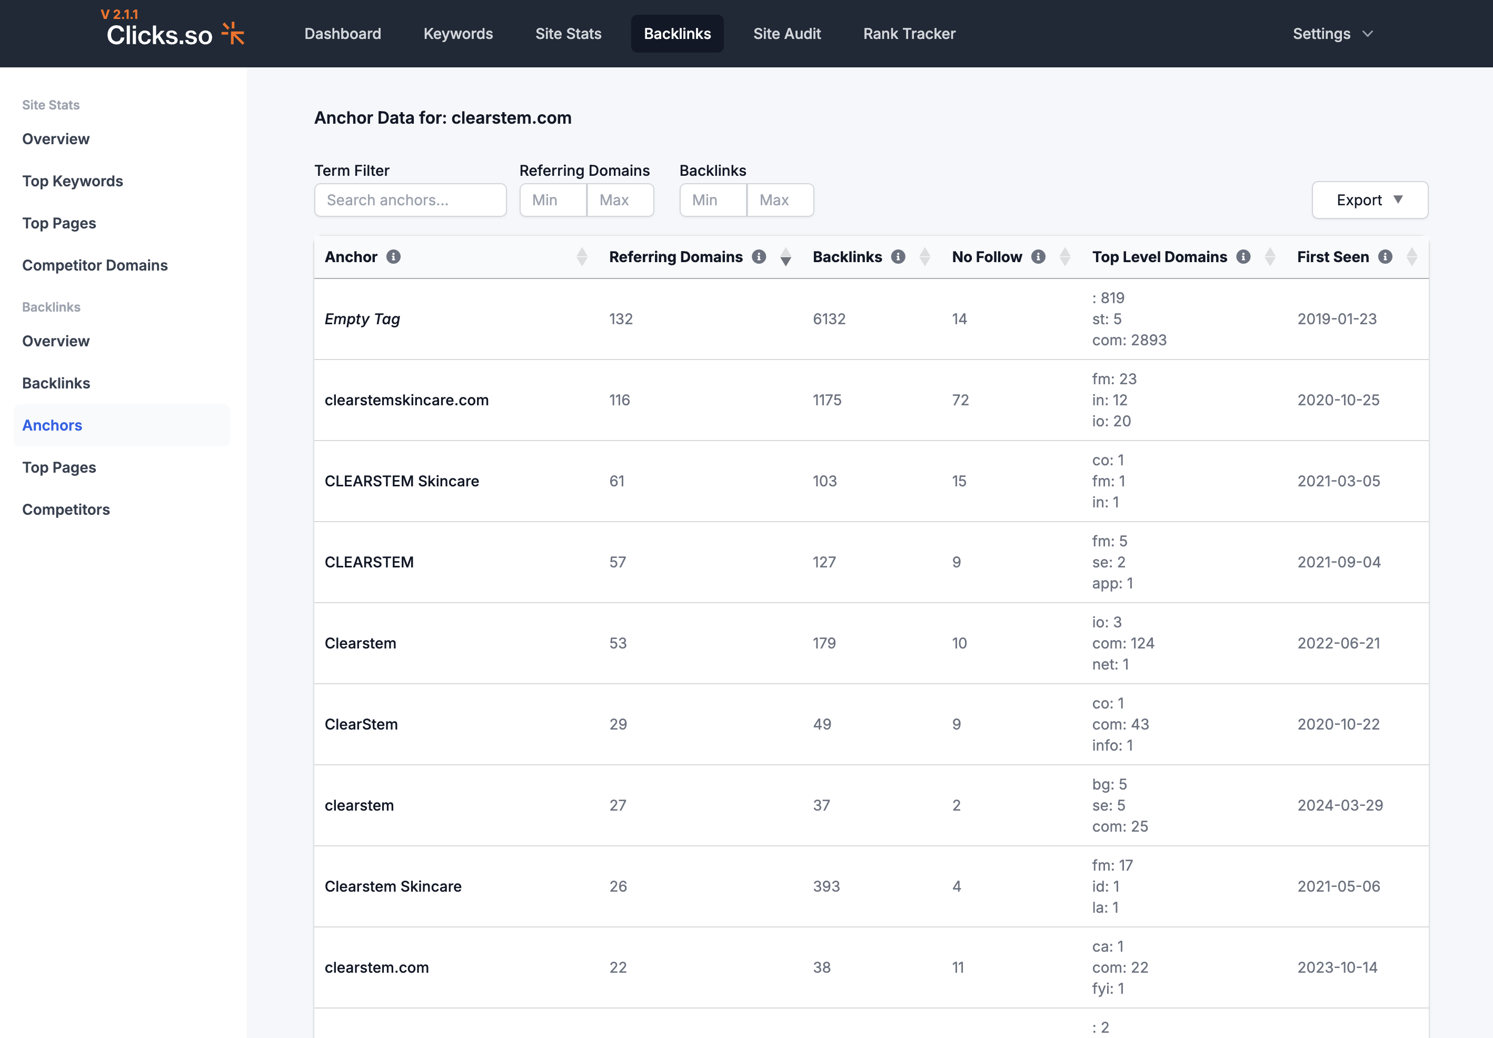Expand the Settings menu chevron
This screenshot has height=1038, width=1493.
click(1368, 34)
